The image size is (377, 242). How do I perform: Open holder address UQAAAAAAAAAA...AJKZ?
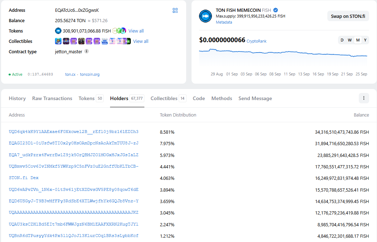(x=74, y=212)
